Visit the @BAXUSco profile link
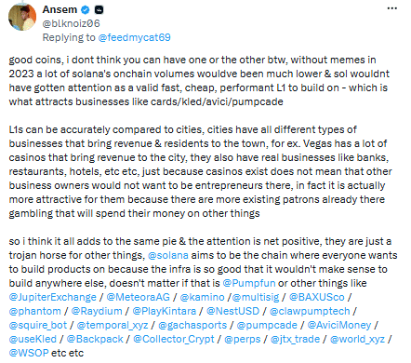This screenshot has width=411, height=363. (x=316, y=297)
